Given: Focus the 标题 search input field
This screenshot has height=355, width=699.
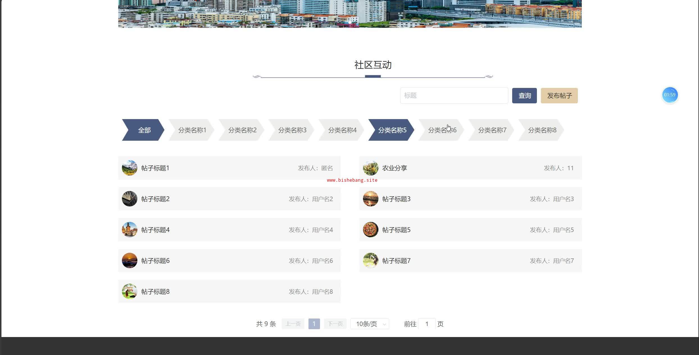Looking at the screenshot, I should (454, 95).
